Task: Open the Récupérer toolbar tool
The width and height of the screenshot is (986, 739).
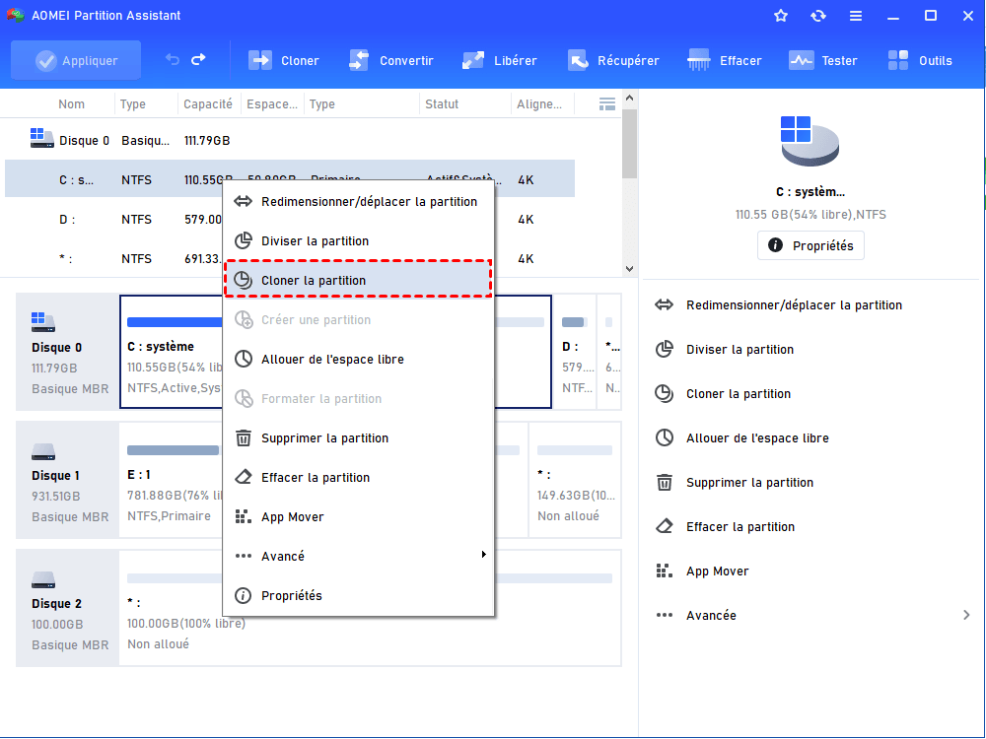Action: [x=613, y=60]
